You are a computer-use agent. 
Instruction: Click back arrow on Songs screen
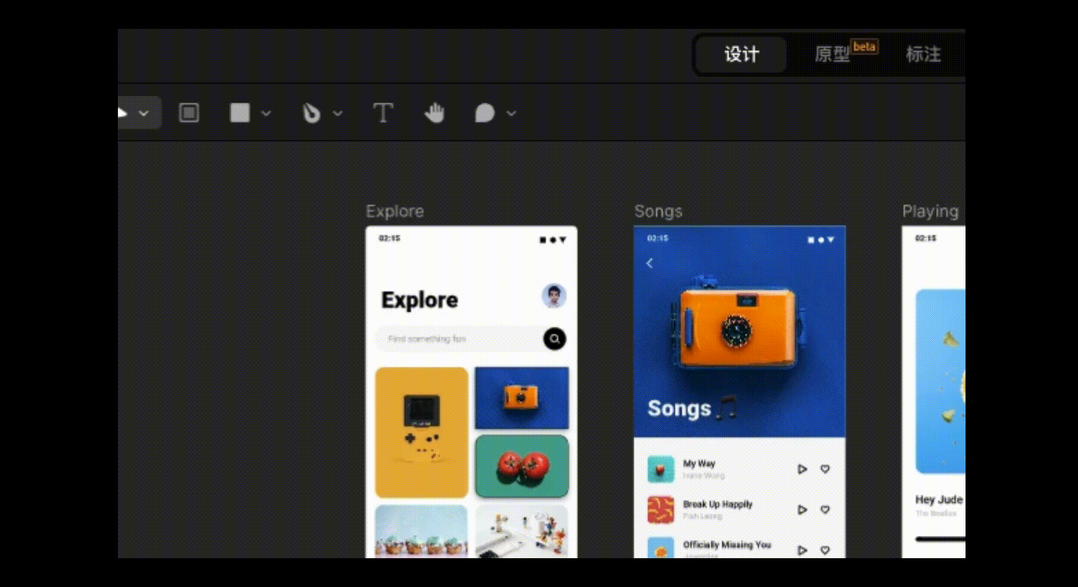pyautogui.click(x=650, y=264)
